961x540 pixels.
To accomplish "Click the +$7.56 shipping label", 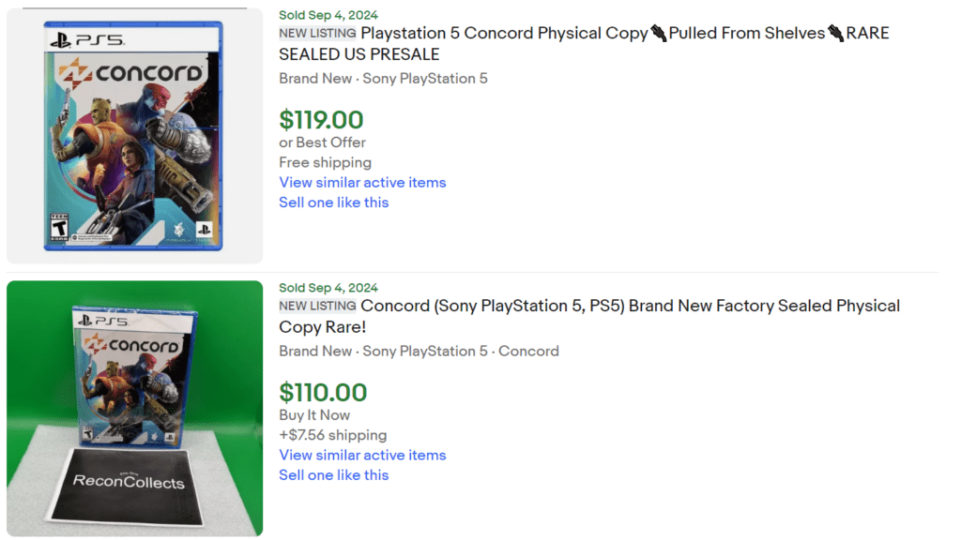I will [333, 435].
